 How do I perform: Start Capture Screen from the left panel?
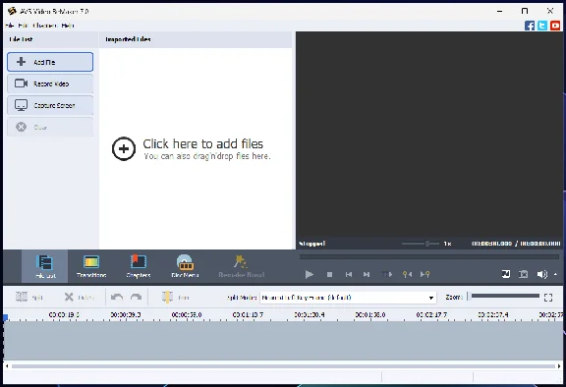(50, 105)
